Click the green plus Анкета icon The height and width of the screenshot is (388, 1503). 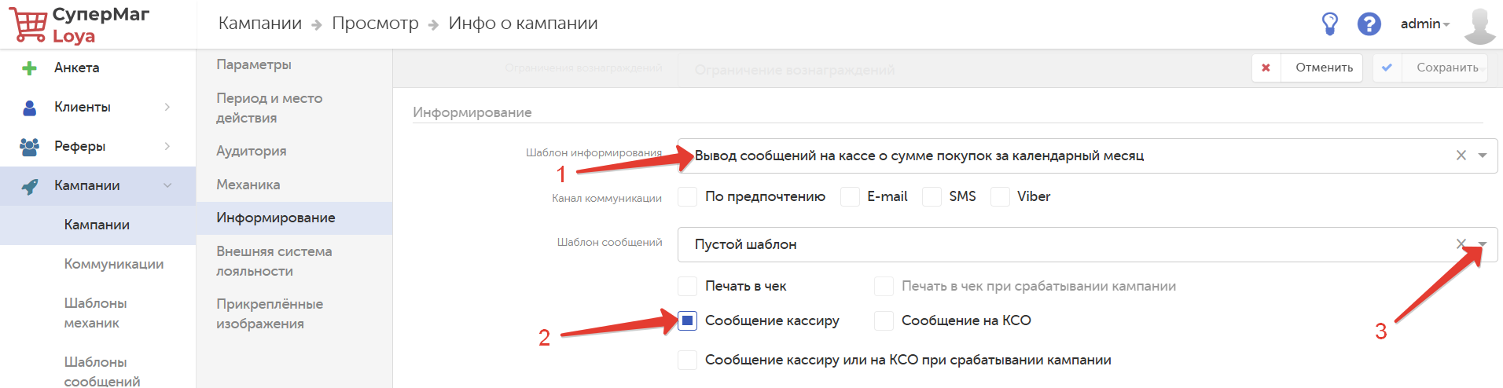coord(30,68)
